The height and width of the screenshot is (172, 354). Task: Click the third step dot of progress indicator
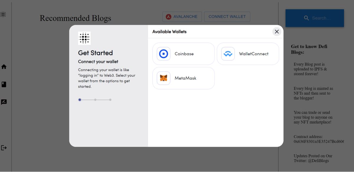[x=110, y=100]
